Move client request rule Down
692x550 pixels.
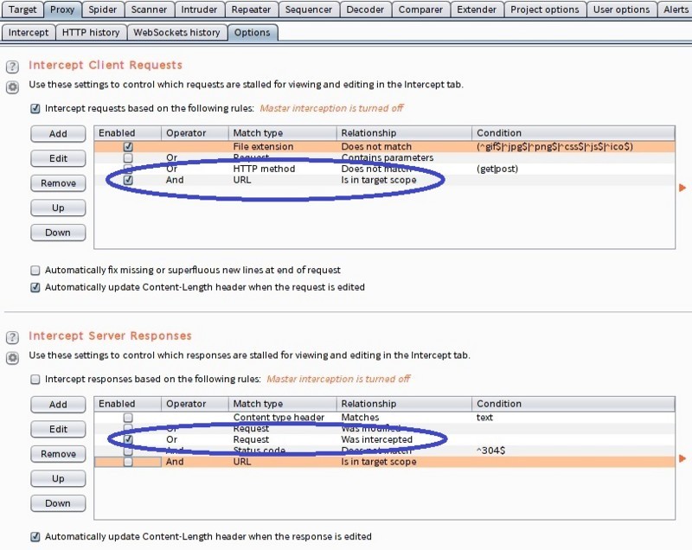tap(58, 233)
